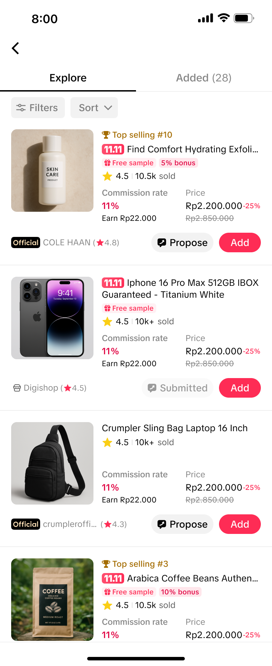Propose on the Crumpler Sling Bag
This screenshot has height=666, width=272.
coord(182,524)
